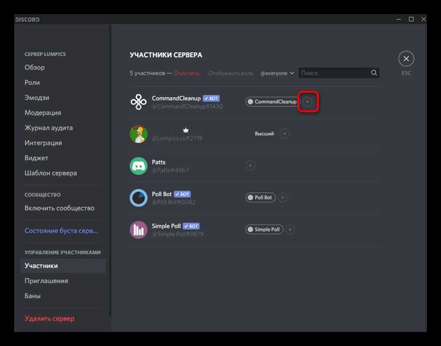The width and height of the screenshot is (441, 346).
Task: Open the Эмодзи settings section
Action: (37, 98)
